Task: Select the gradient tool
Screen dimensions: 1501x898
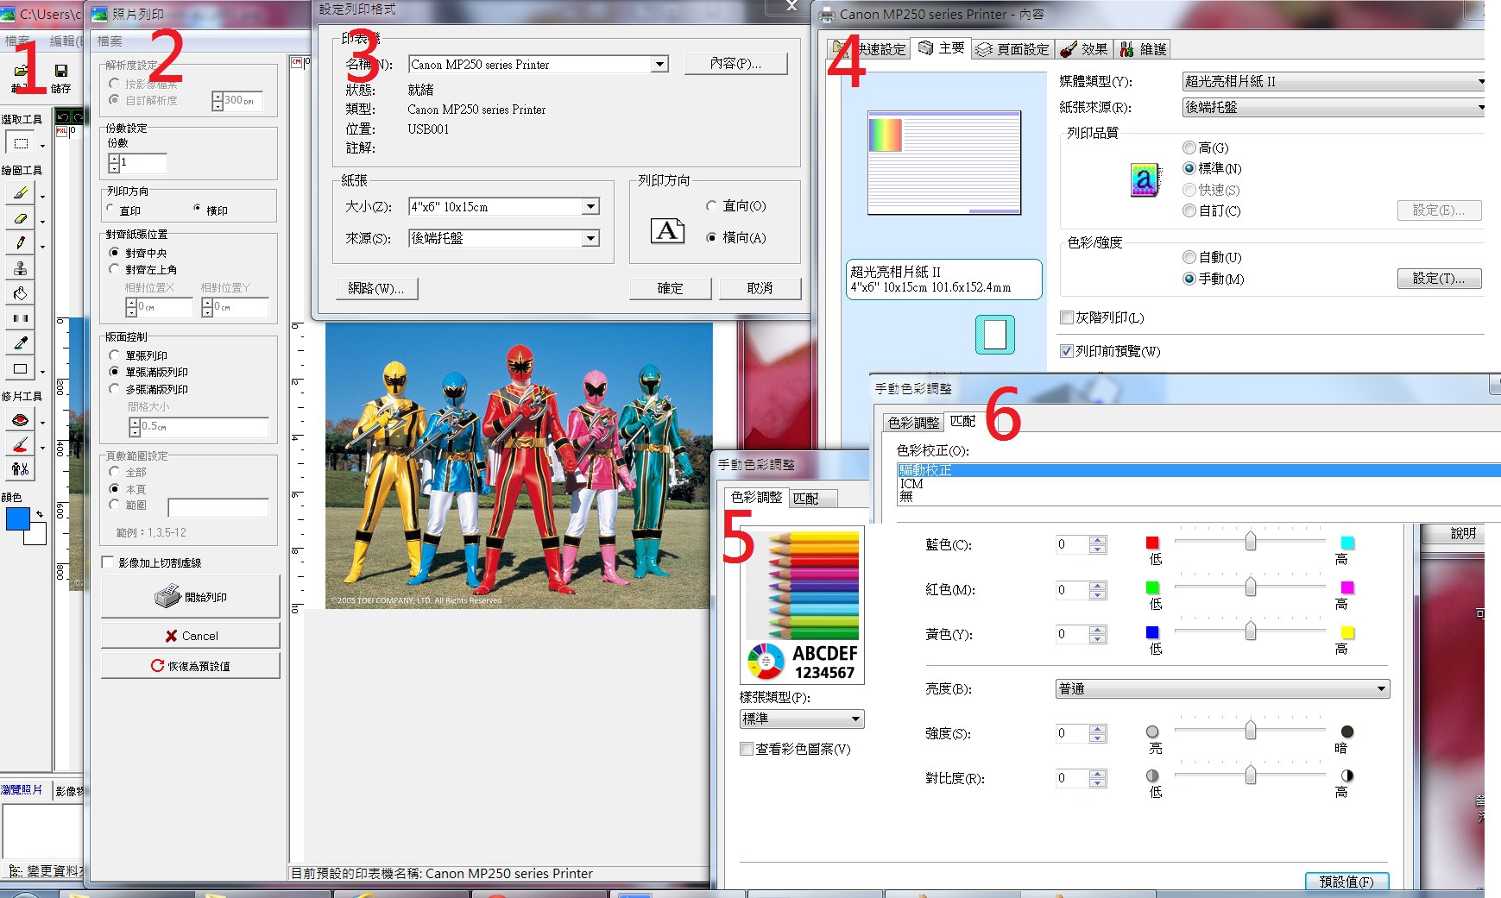Action: pyautogui.click(x=21, y=318)
